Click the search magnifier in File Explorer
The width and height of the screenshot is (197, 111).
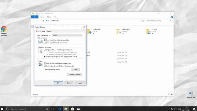click(171, 21)
